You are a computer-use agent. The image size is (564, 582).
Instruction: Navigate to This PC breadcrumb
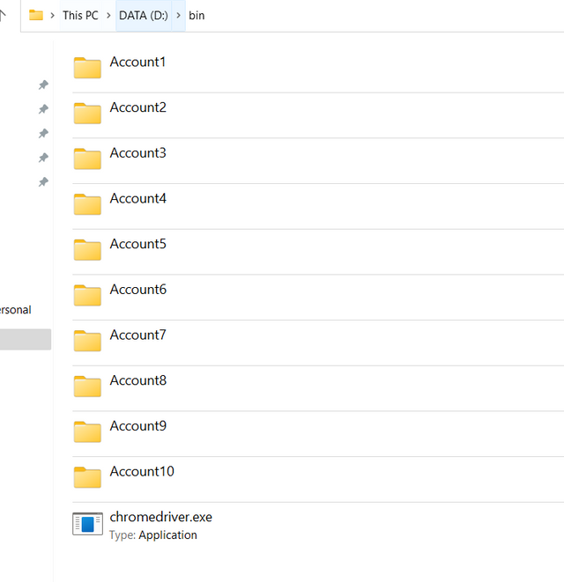tap(80, 16)
